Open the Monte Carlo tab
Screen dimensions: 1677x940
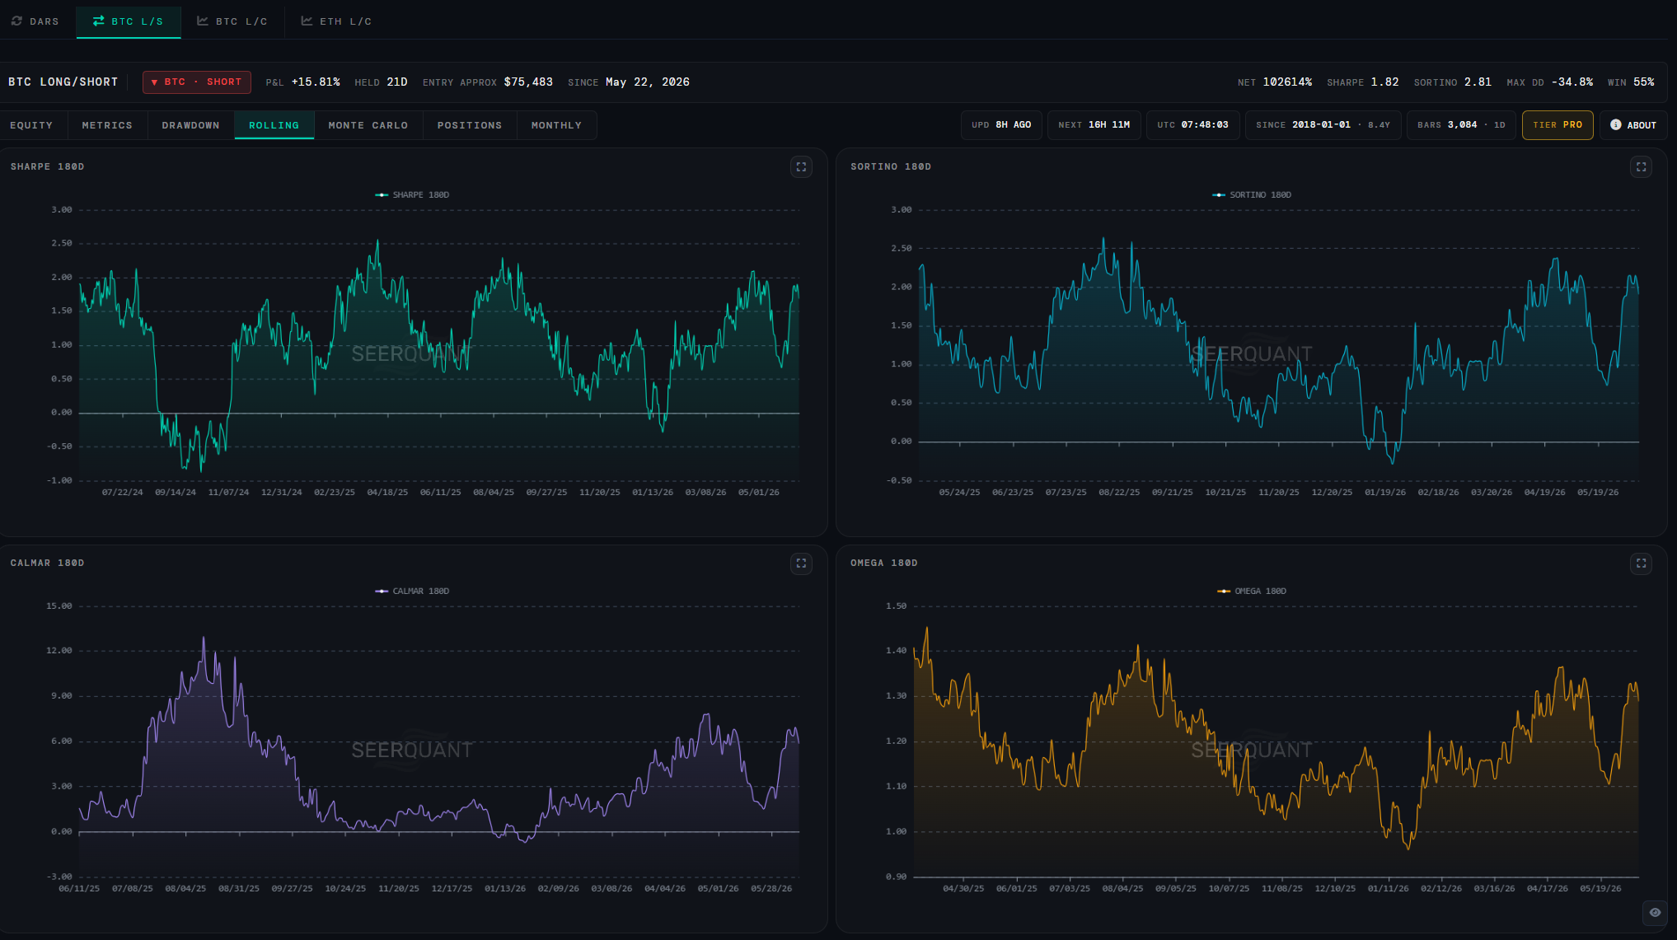pos(368,125)
